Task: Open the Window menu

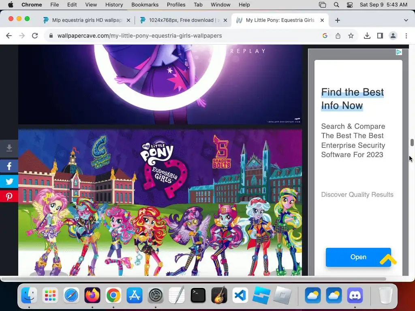Action: pyautogui.click(x=220, y=5)
